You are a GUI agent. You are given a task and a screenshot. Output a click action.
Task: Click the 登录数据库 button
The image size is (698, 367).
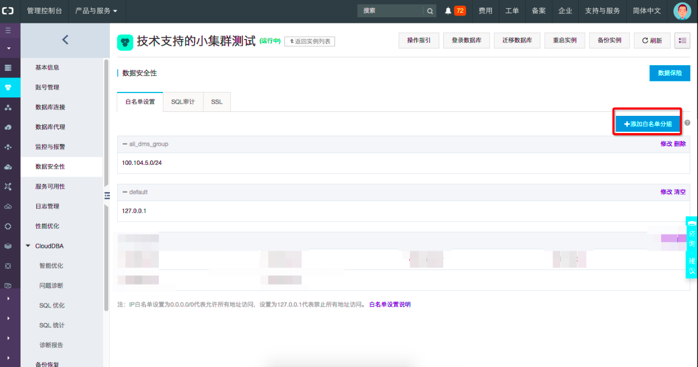click(467, 41)
